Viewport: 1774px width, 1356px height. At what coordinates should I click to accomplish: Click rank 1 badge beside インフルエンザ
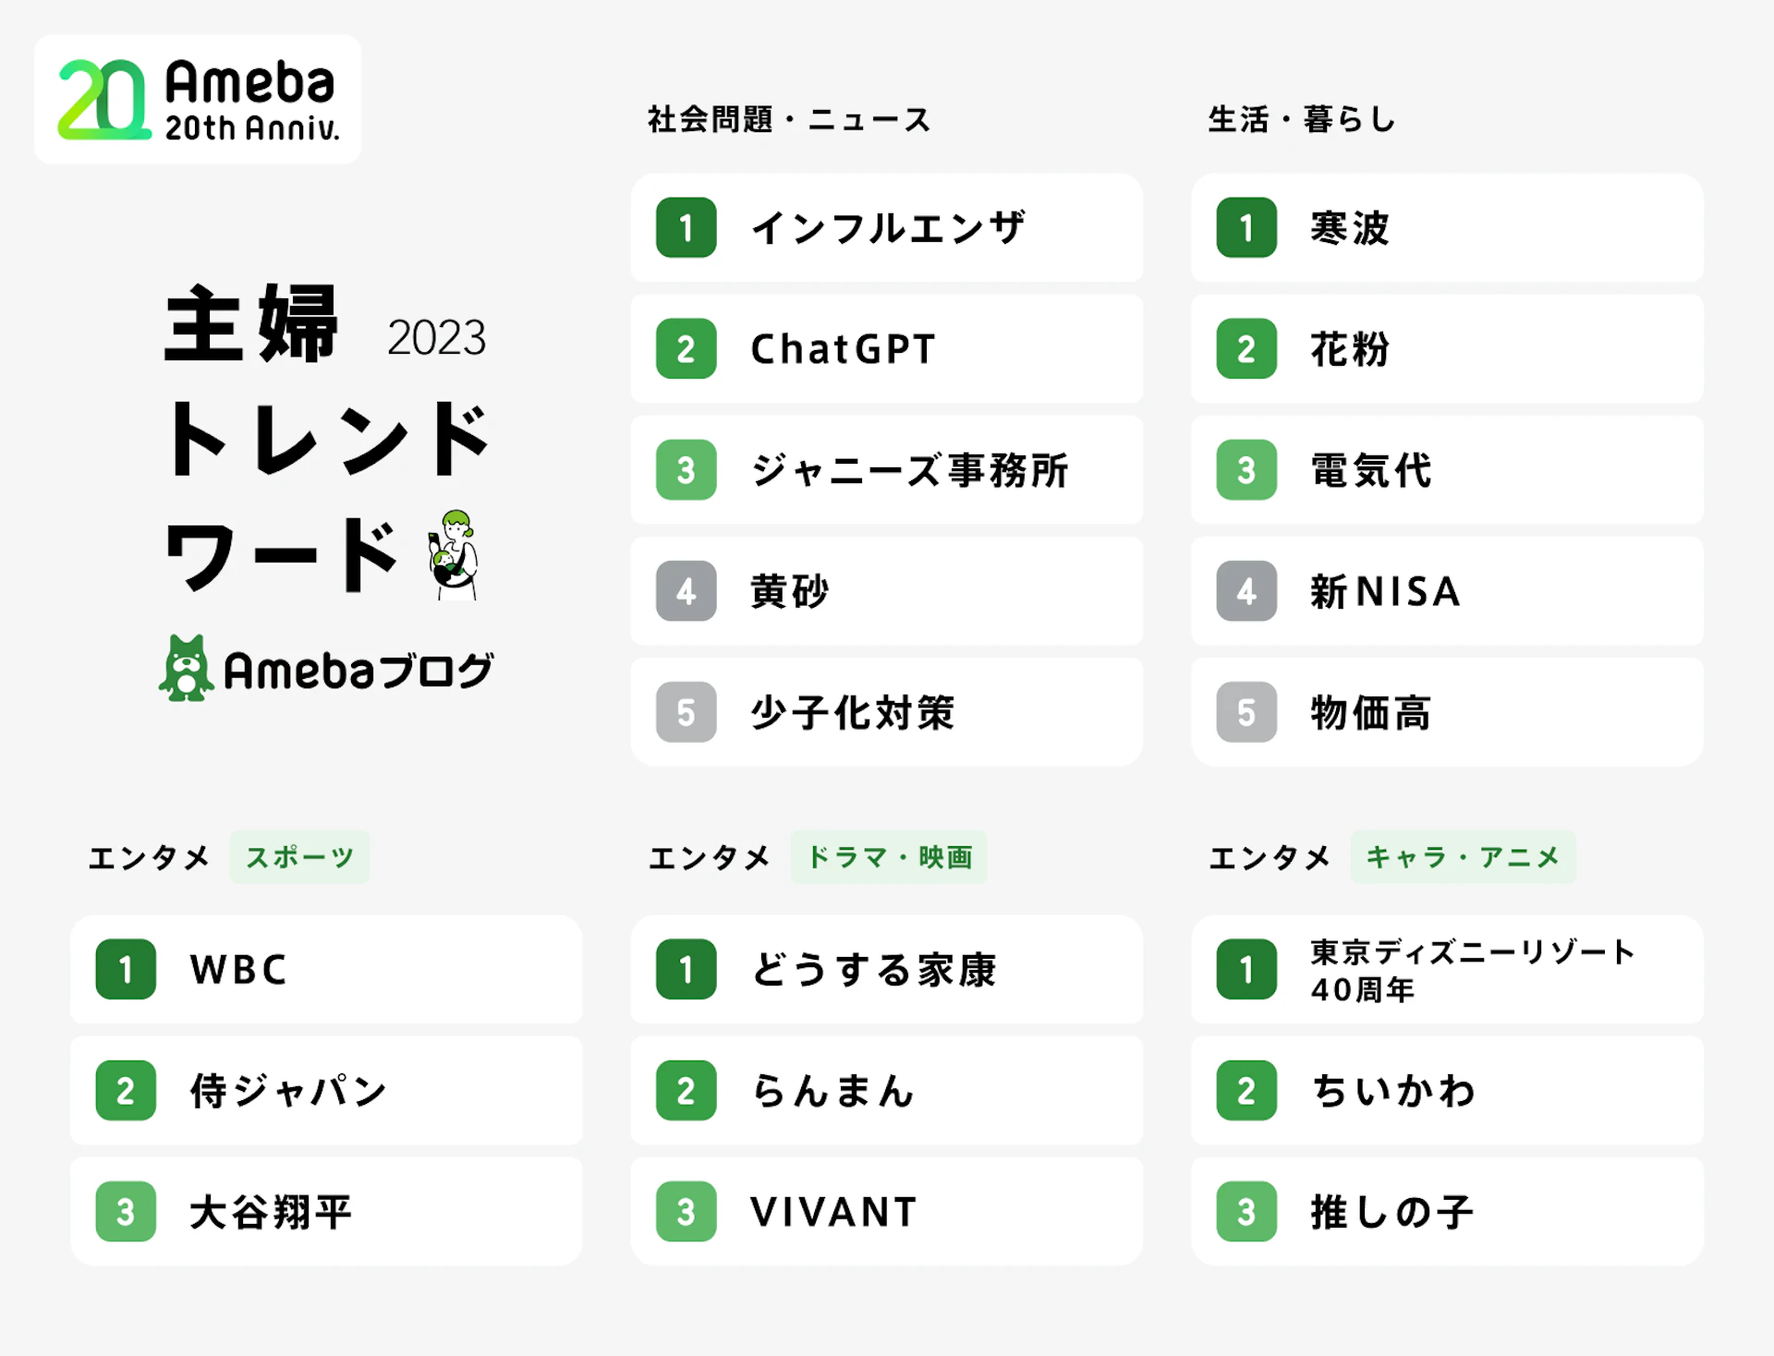(x=686, y=227)
